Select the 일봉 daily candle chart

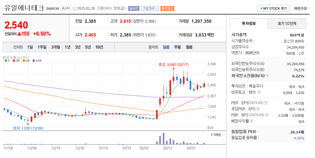[166, 47]
